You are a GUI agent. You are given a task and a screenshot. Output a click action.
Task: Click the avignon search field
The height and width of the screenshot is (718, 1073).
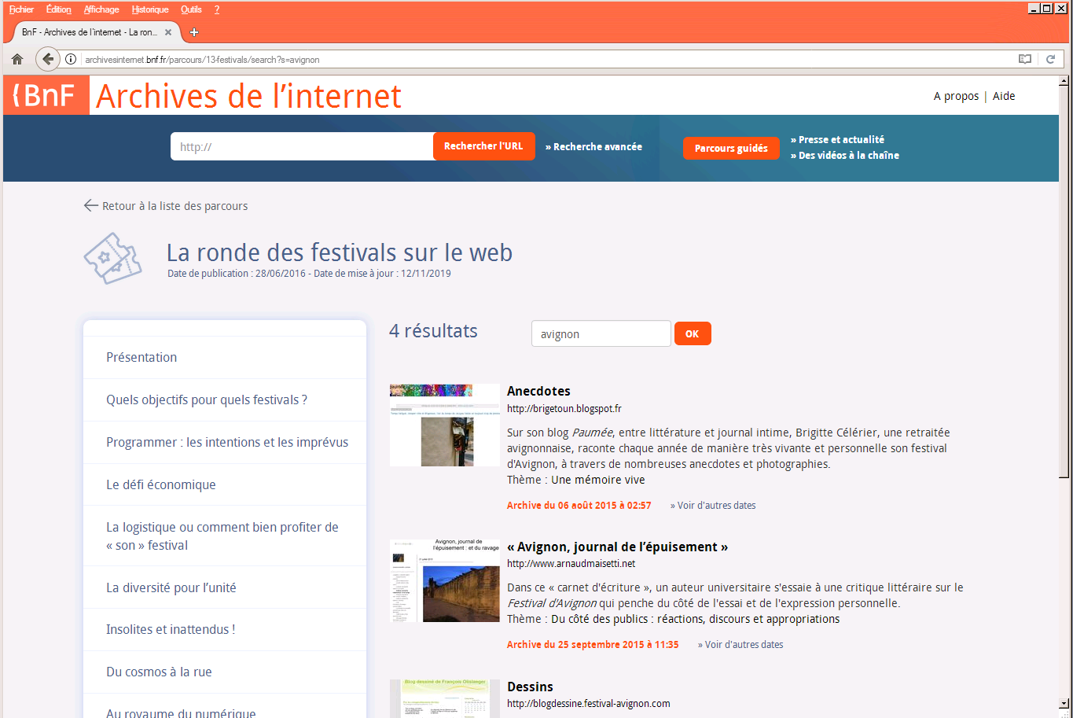click(601, 333)
